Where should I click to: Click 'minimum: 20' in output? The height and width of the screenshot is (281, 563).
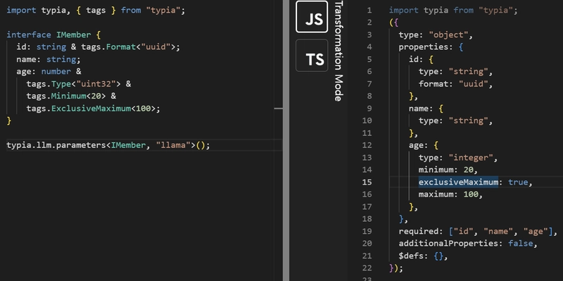tap(445, 170)
